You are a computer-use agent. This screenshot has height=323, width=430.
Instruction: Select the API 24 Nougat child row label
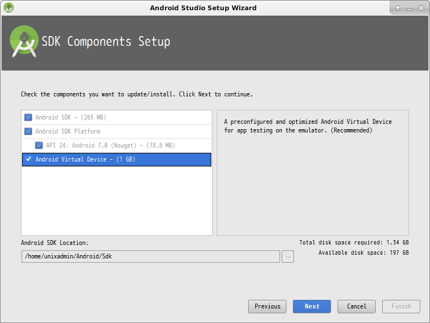click(110, 145)
